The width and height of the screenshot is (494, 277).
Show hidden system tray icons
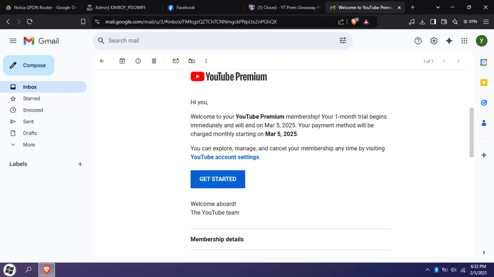tap(427, 270)
